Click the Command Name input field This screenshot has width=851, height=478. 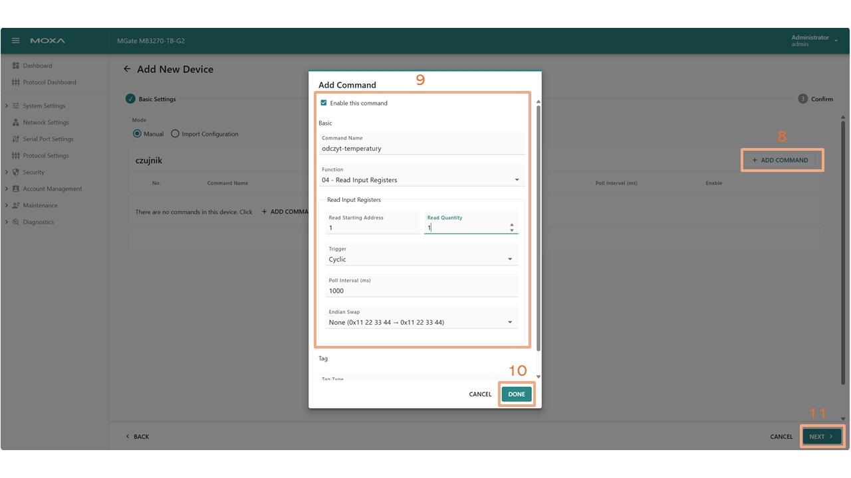click(422, 149)
